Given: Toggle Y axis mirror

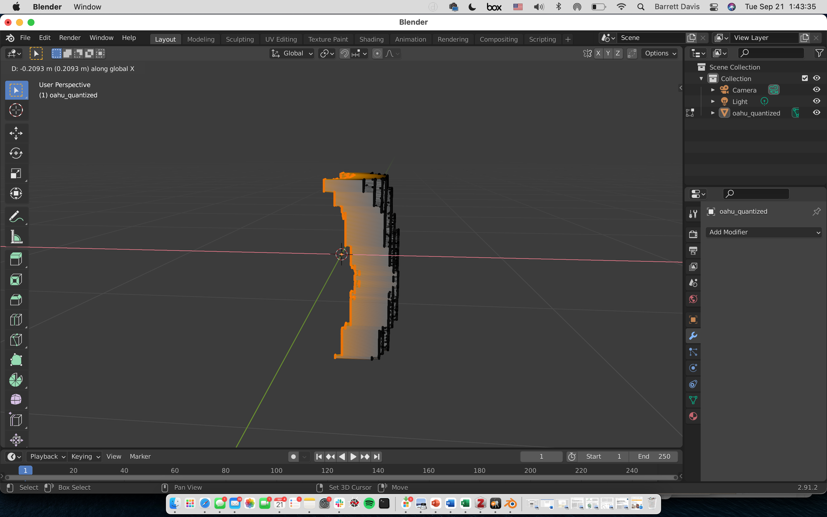Looking at the screenshot, I should coord(608,53).
